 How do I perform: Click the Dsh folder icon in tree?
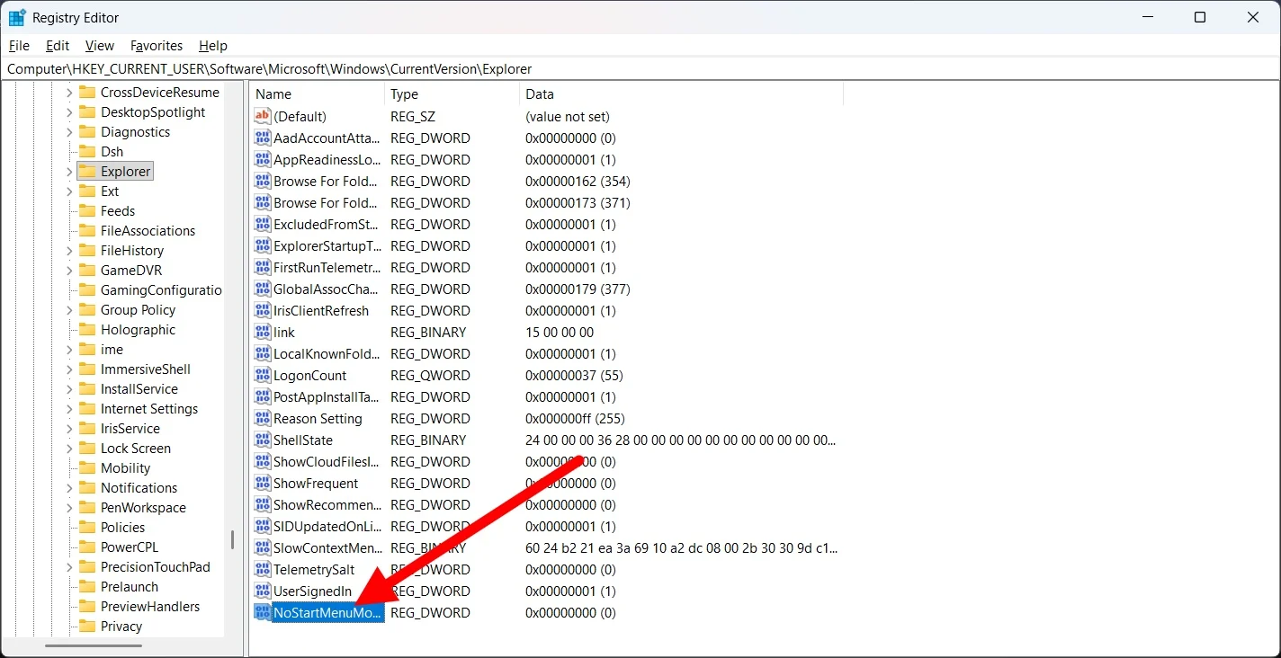[87, 152]
